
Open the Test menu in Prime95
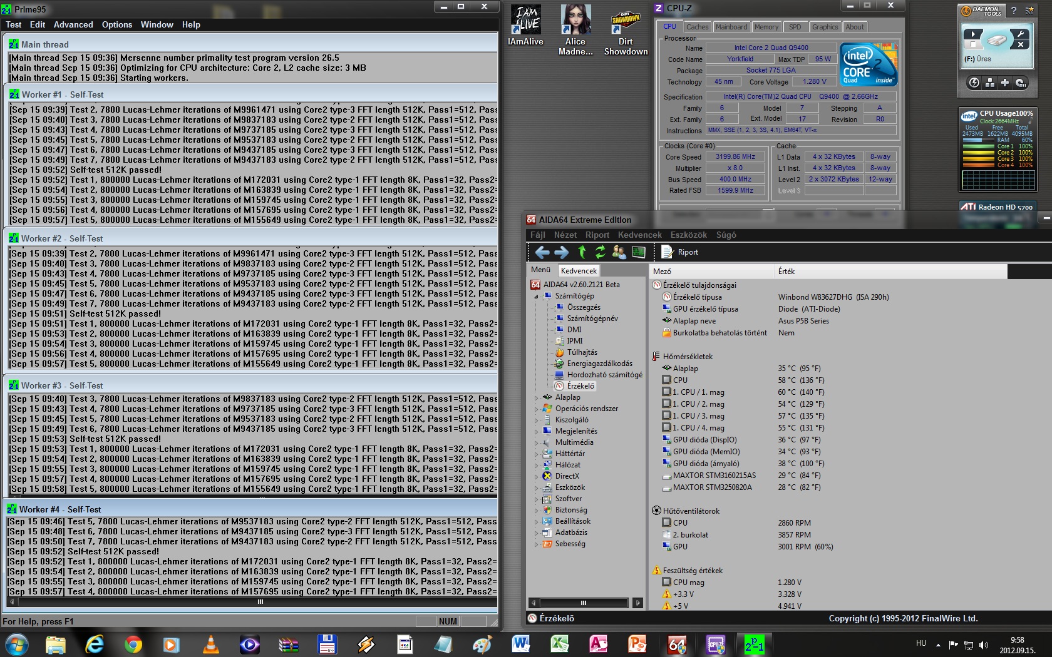pos(13,24)
